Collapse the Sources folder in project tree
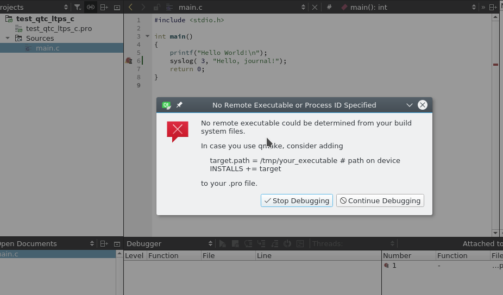This screenshot has height=295, width=503. (x=8, y=38)
